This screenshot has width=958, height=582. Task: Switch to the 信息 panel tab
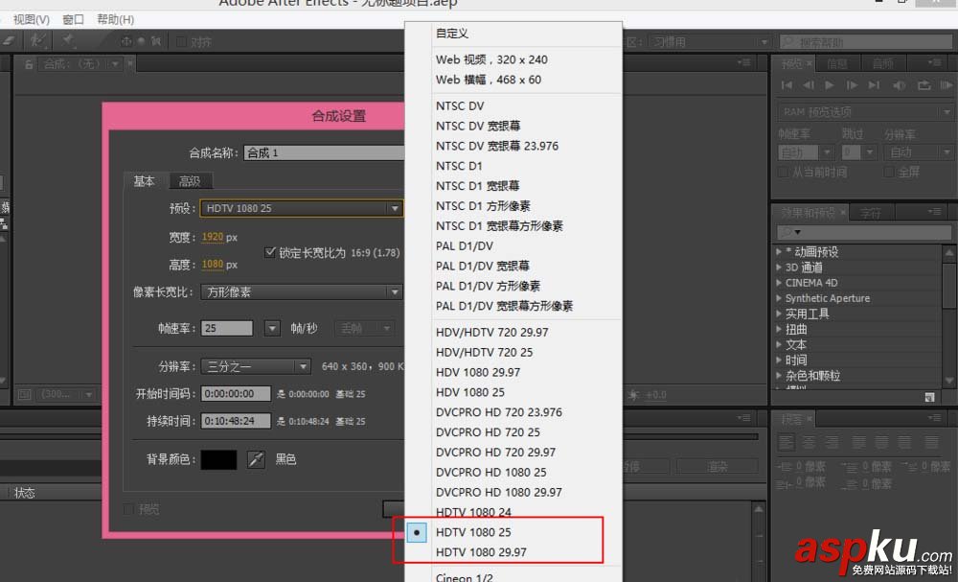coord(837,63)
